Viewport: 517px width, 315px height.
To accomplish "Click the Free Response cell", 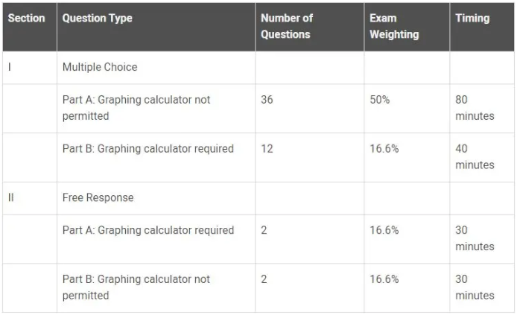I will [98, 197].
